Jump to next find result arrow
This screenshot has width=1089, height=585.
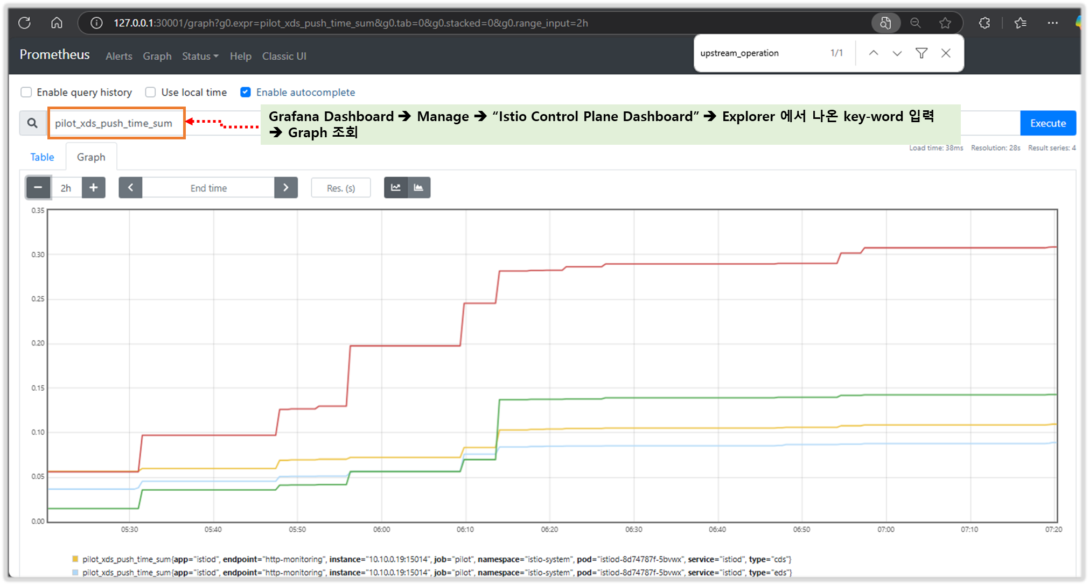point(897,53)
